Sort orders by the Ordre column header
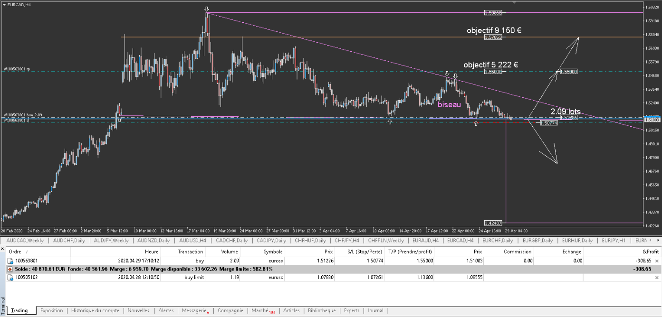Image resolution: width=662 pixels, height=317 pixels. pos(15,252)
